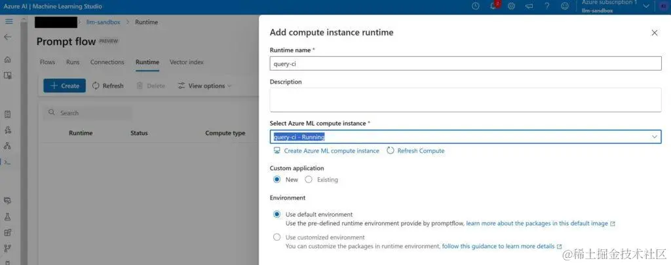Click the Delete toolbar button
The width and height of the screenshot is (671, 265).
pos(151,86)
